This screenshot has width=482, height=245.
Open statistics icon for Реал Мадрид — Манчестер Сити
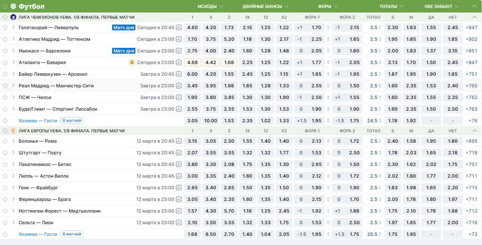[x=179, y=86]
